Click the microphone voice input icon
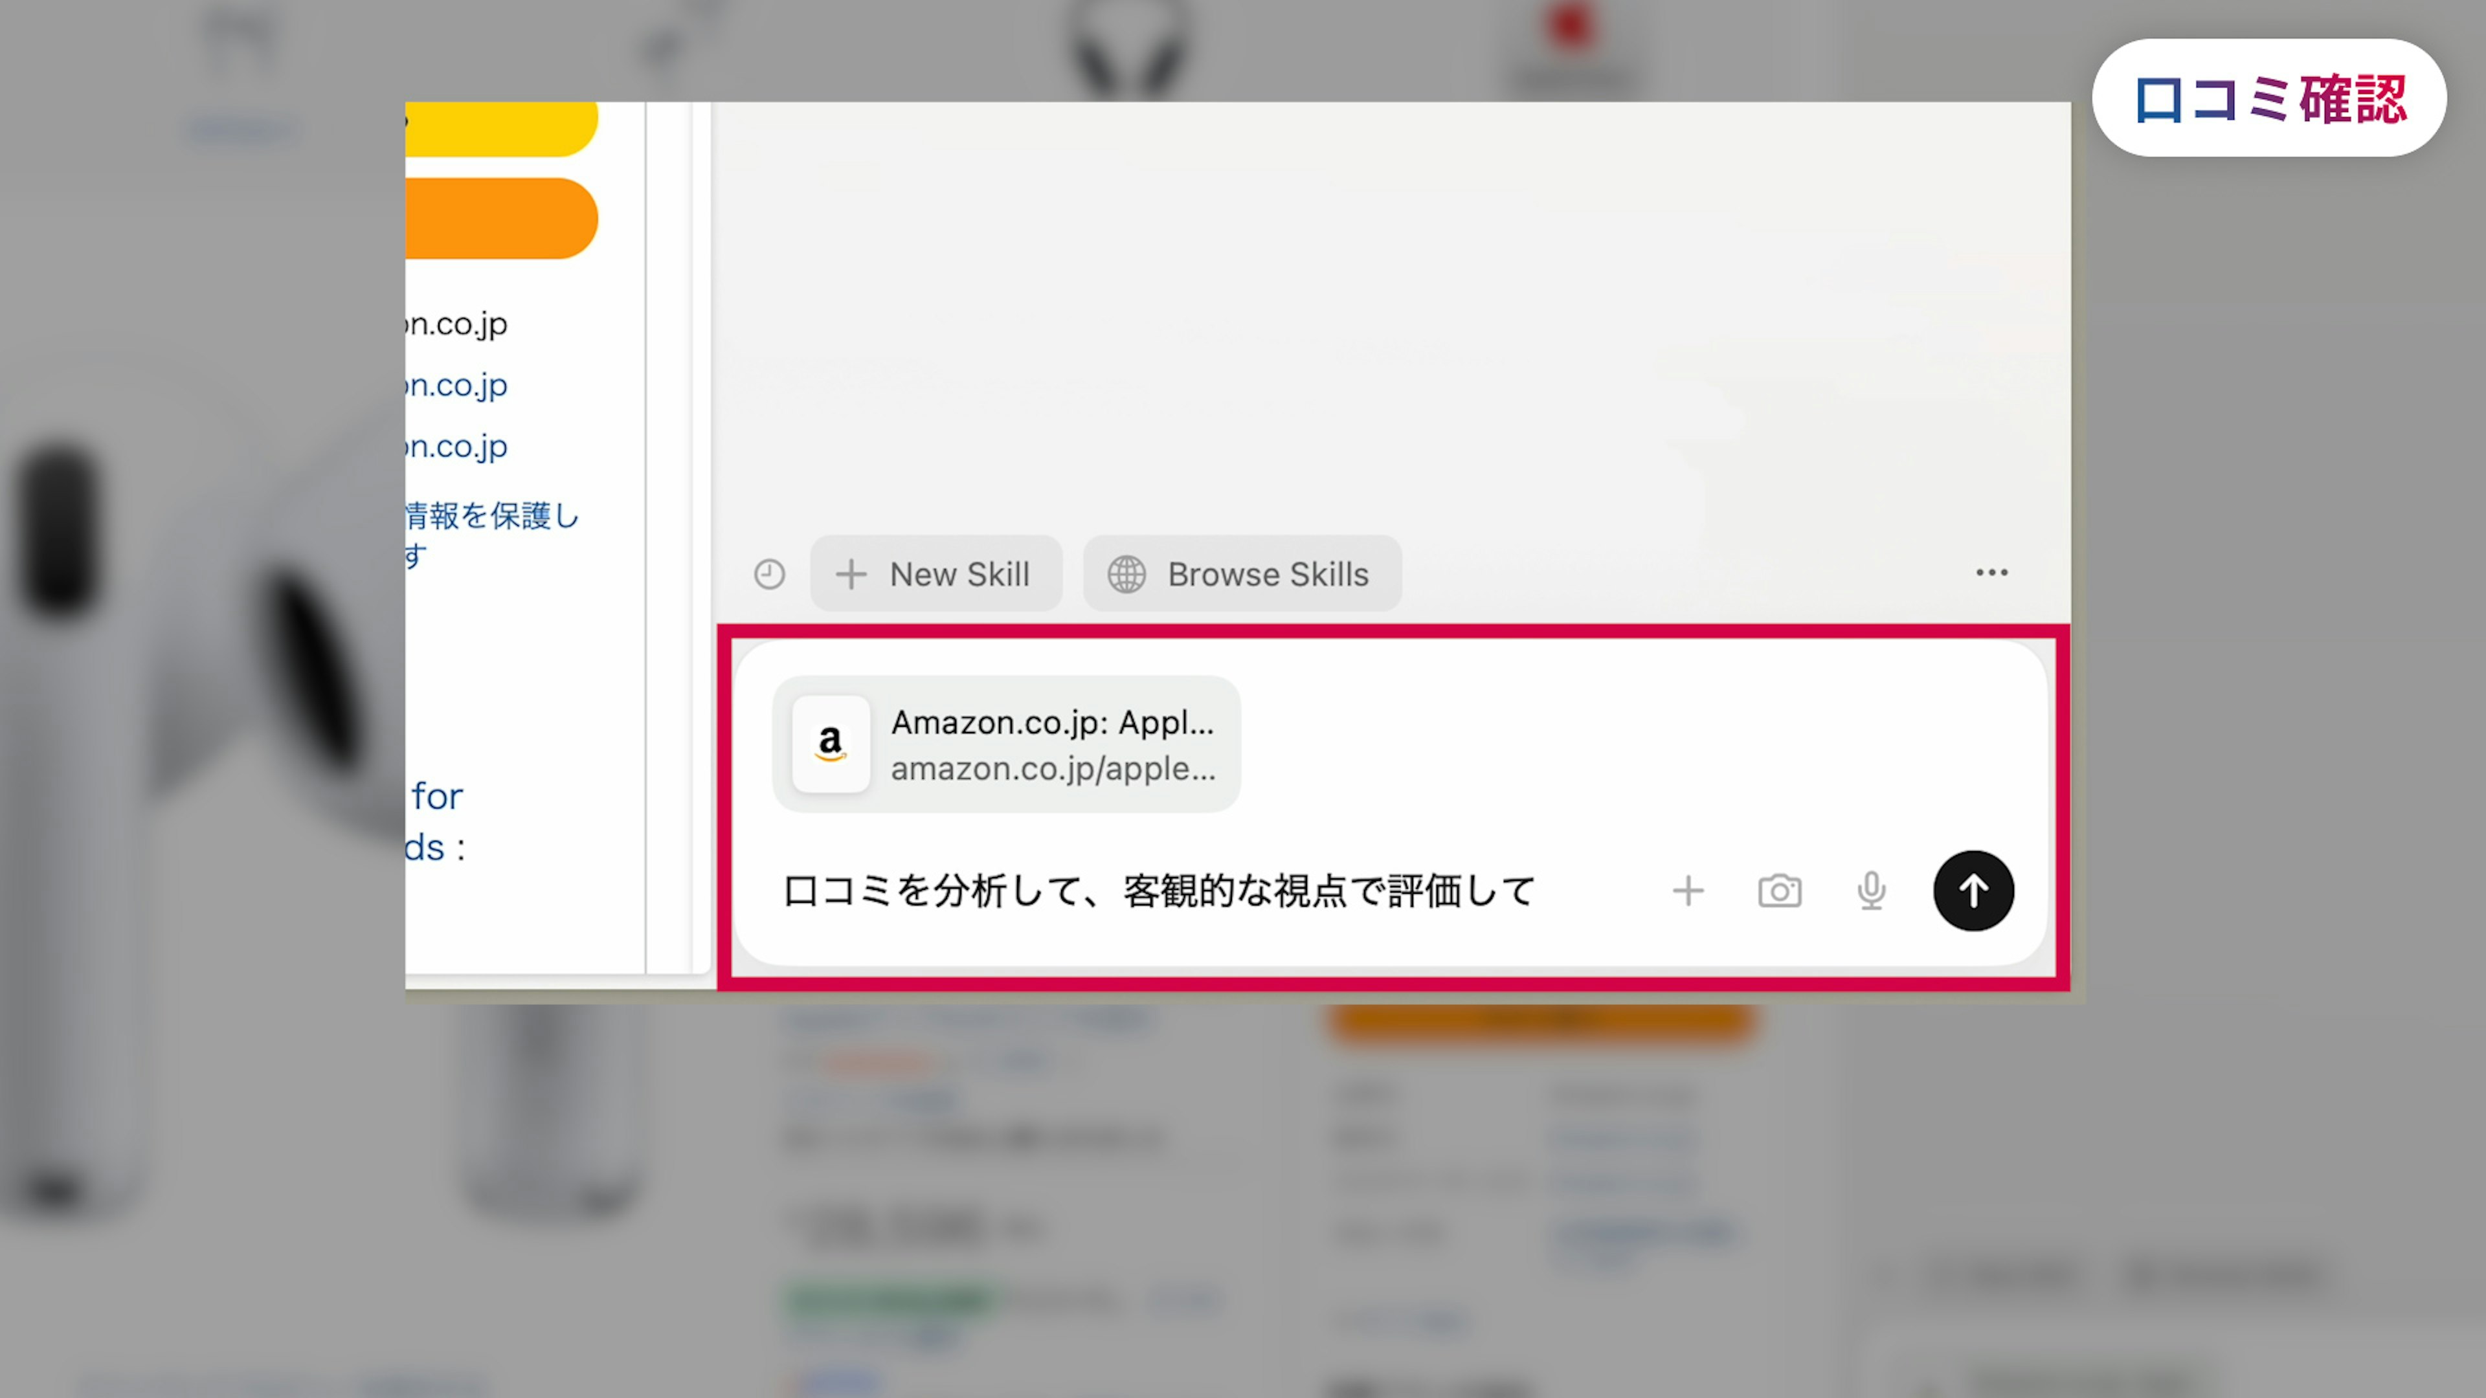Viewport: 2486px width, 1398px height. (x=1871, y=891)
